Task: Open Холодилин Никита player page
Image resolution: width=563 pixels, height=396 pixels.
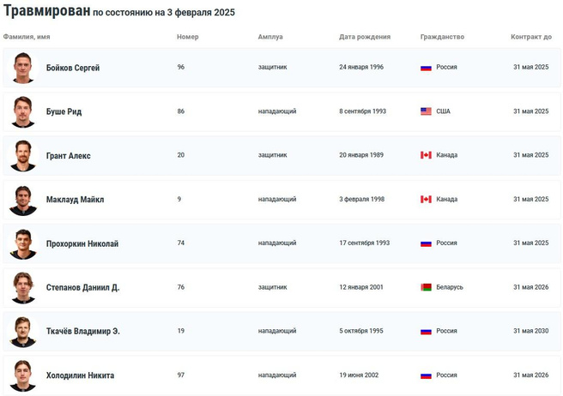Action: pos(80,375)
